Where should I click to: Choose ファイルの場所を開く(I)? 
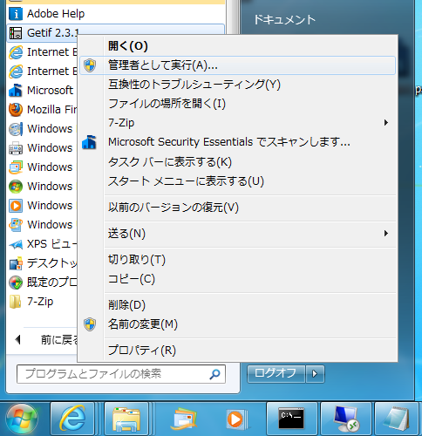[237, 104]
